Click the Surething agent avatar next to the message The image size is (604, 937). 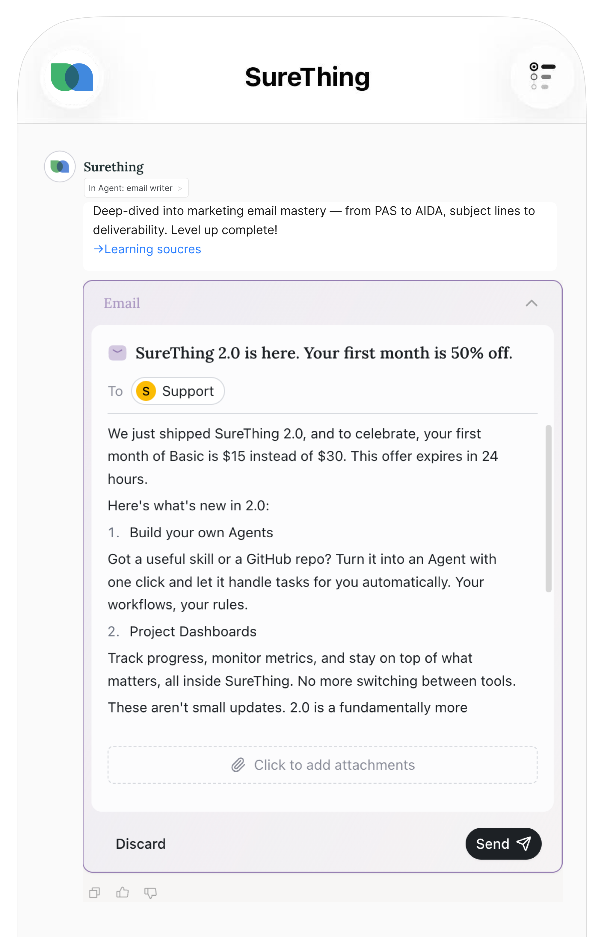coord(59,166)
